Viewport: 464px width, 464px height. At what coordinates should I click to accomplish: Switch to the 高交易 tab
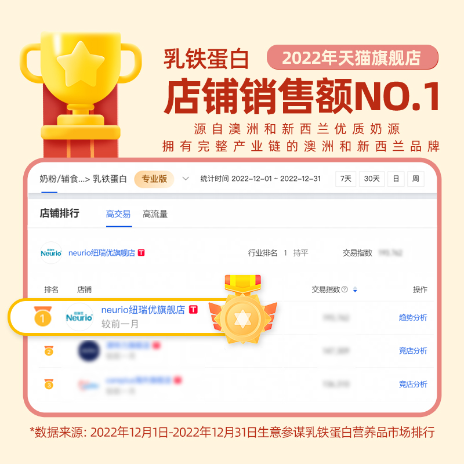(x=118, y=214)
